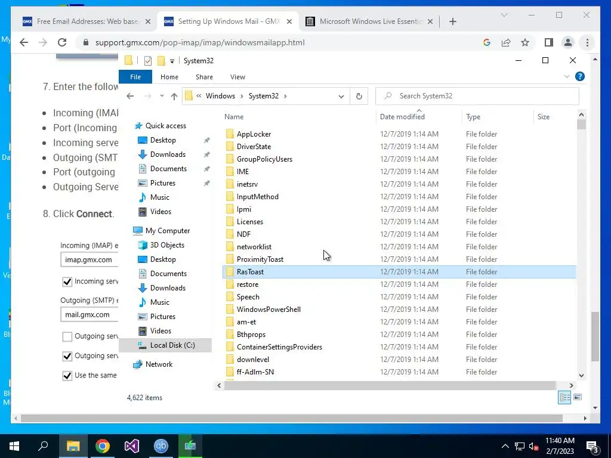Expand hidden path with double chevron
Screen dimensions: 611x458
(x=199, y=96)
